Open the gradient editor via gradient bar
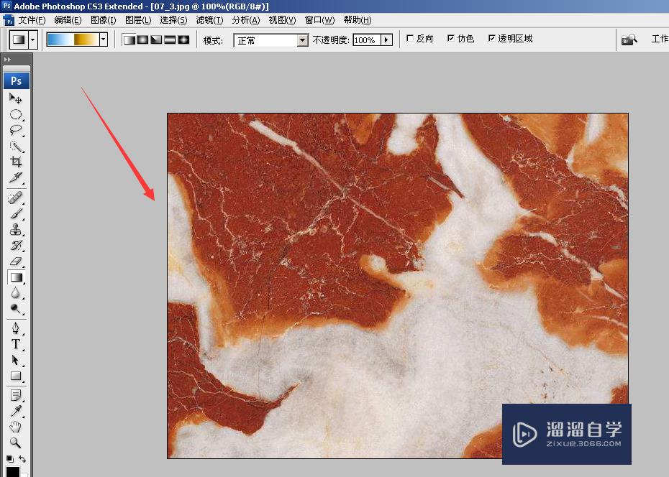Screen dimensions: 669x477 pyautogui.click(x=72, y=40)
